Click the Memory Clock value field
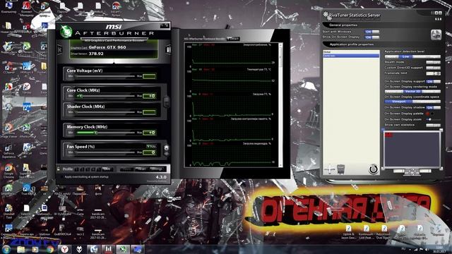Image resolution: width=452 pixels, height=254 pixels. click(150, 133)
